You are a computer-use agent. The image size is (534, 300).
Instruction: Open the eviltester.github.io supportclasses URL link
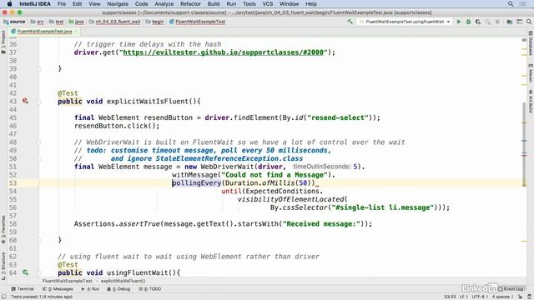point(223,52)
